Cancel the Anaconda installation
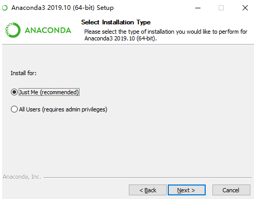The image size is (254, 199). click(x=231, y=190)
